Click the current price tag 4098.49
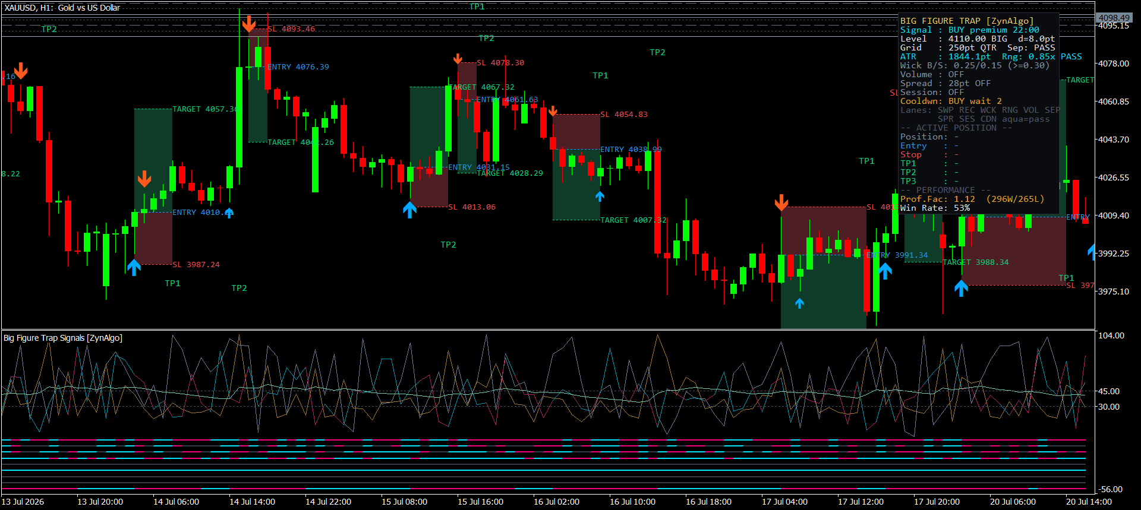 [1114, 18]
